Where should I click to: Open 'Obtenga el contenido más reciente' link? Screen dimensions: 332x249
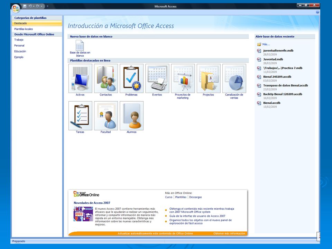click(x=202, y=210)
